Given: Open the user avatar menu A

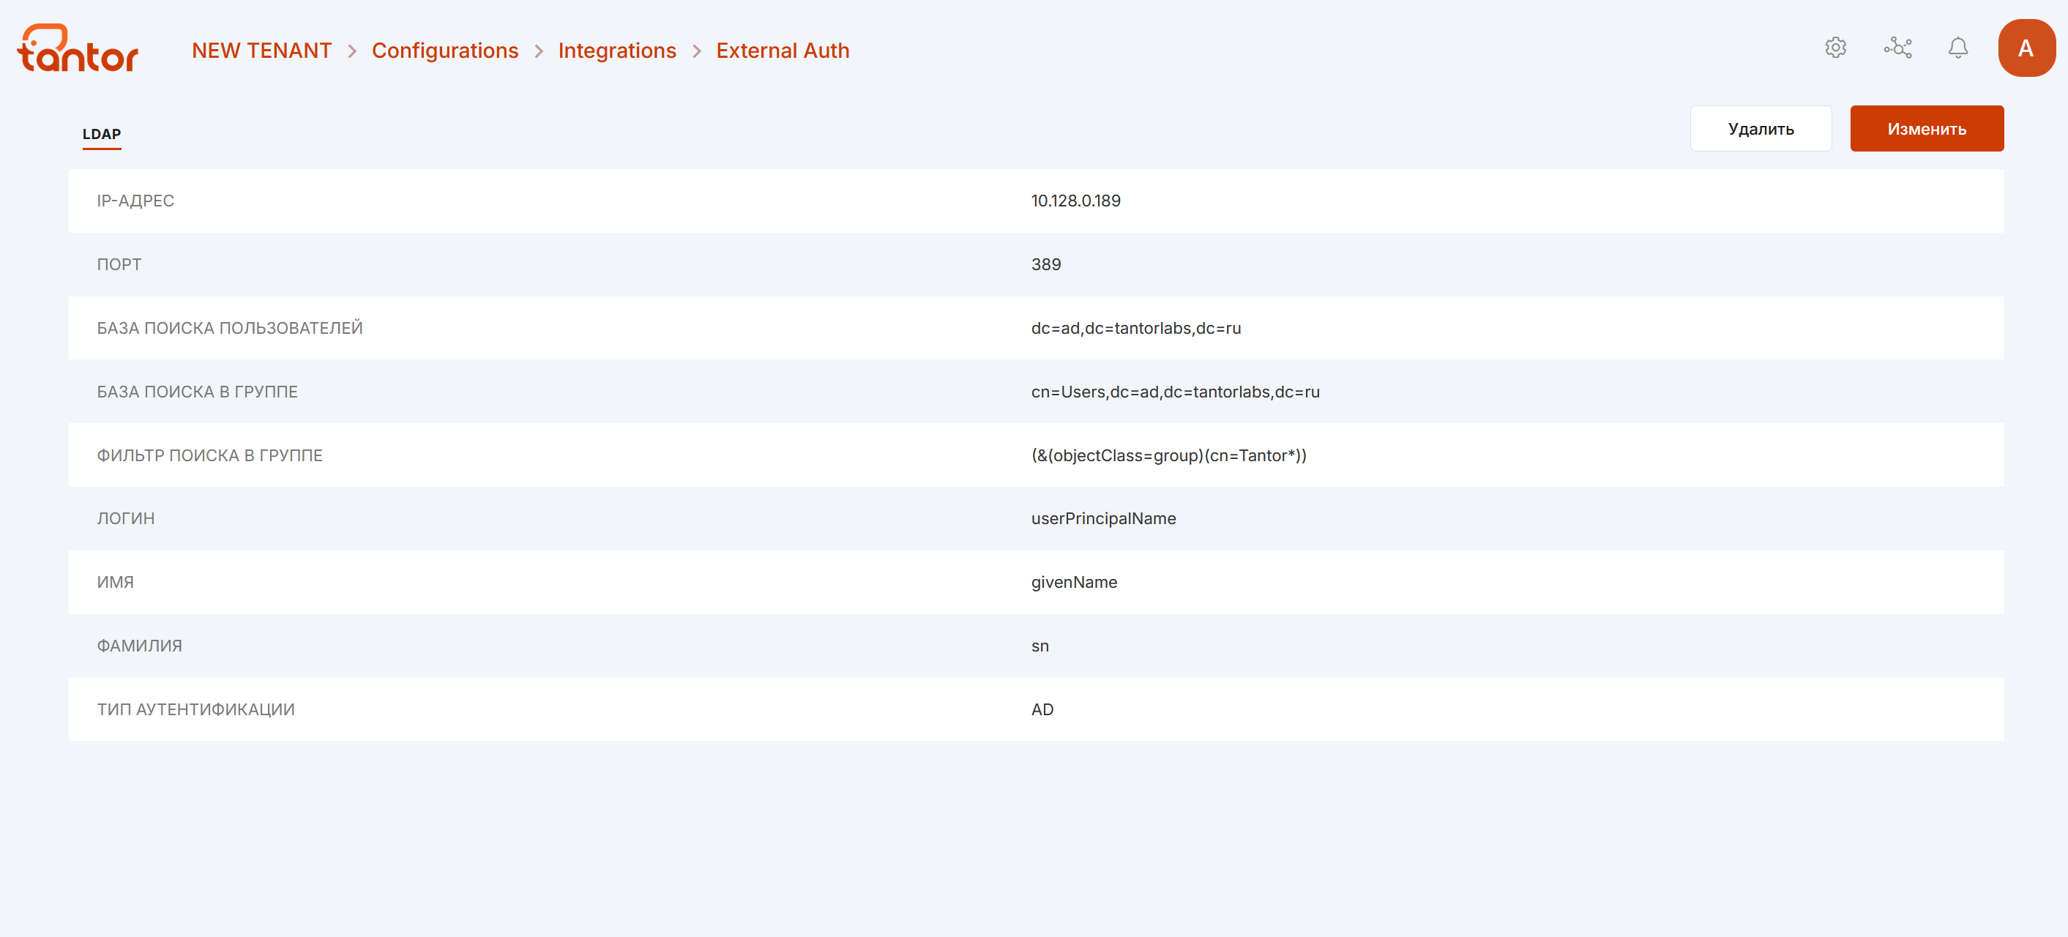Looking at the screenshot, I should coord(2026,48).
